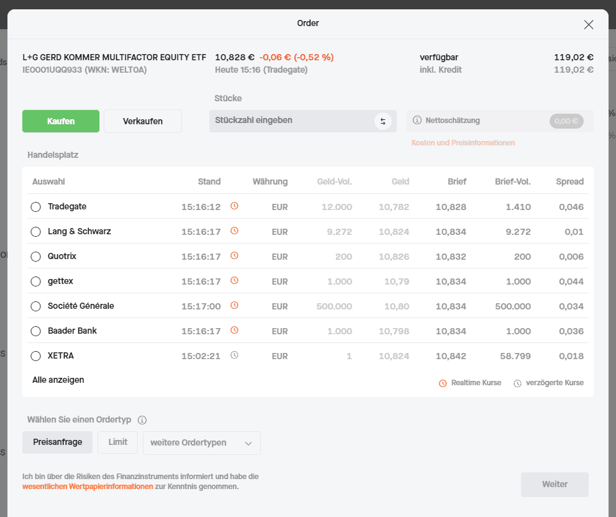Image resolution: width=616 pixels, height=517 pixels.
Task: Click the XETRA Brief-Vol. value 58.799
Action: [515, 356]
